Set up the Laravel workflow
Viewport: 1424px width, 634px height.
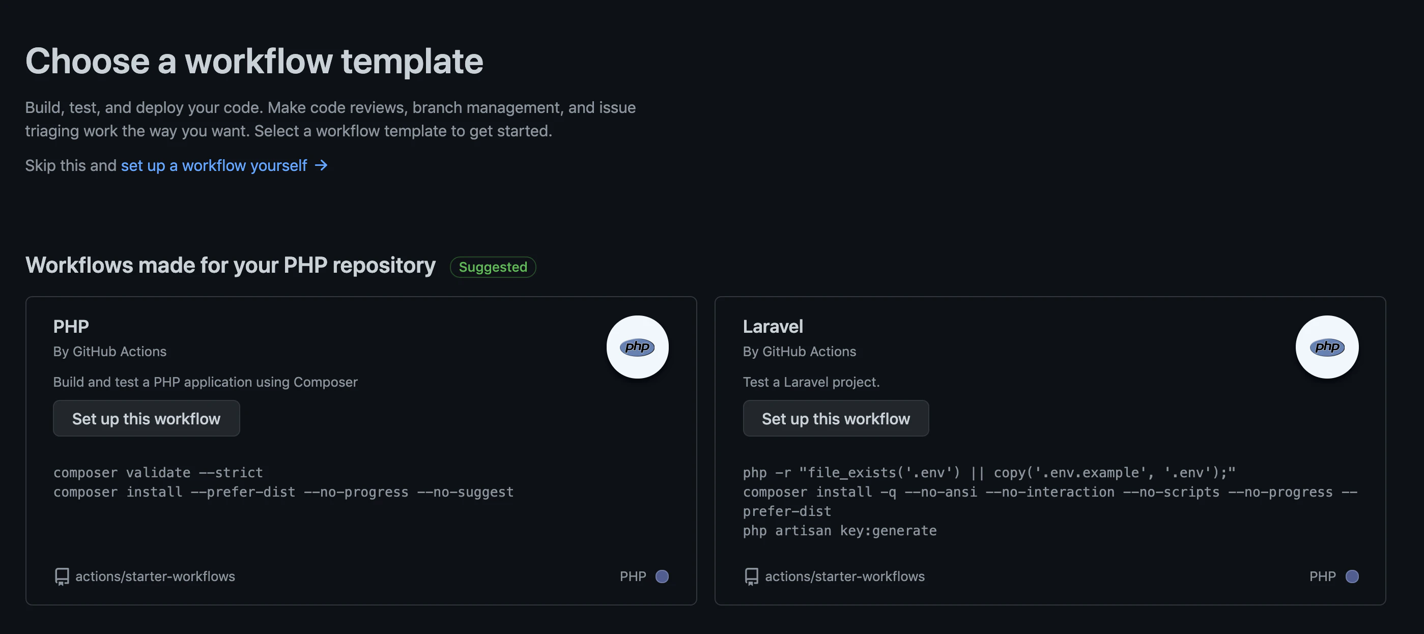[x=836, y=418]
